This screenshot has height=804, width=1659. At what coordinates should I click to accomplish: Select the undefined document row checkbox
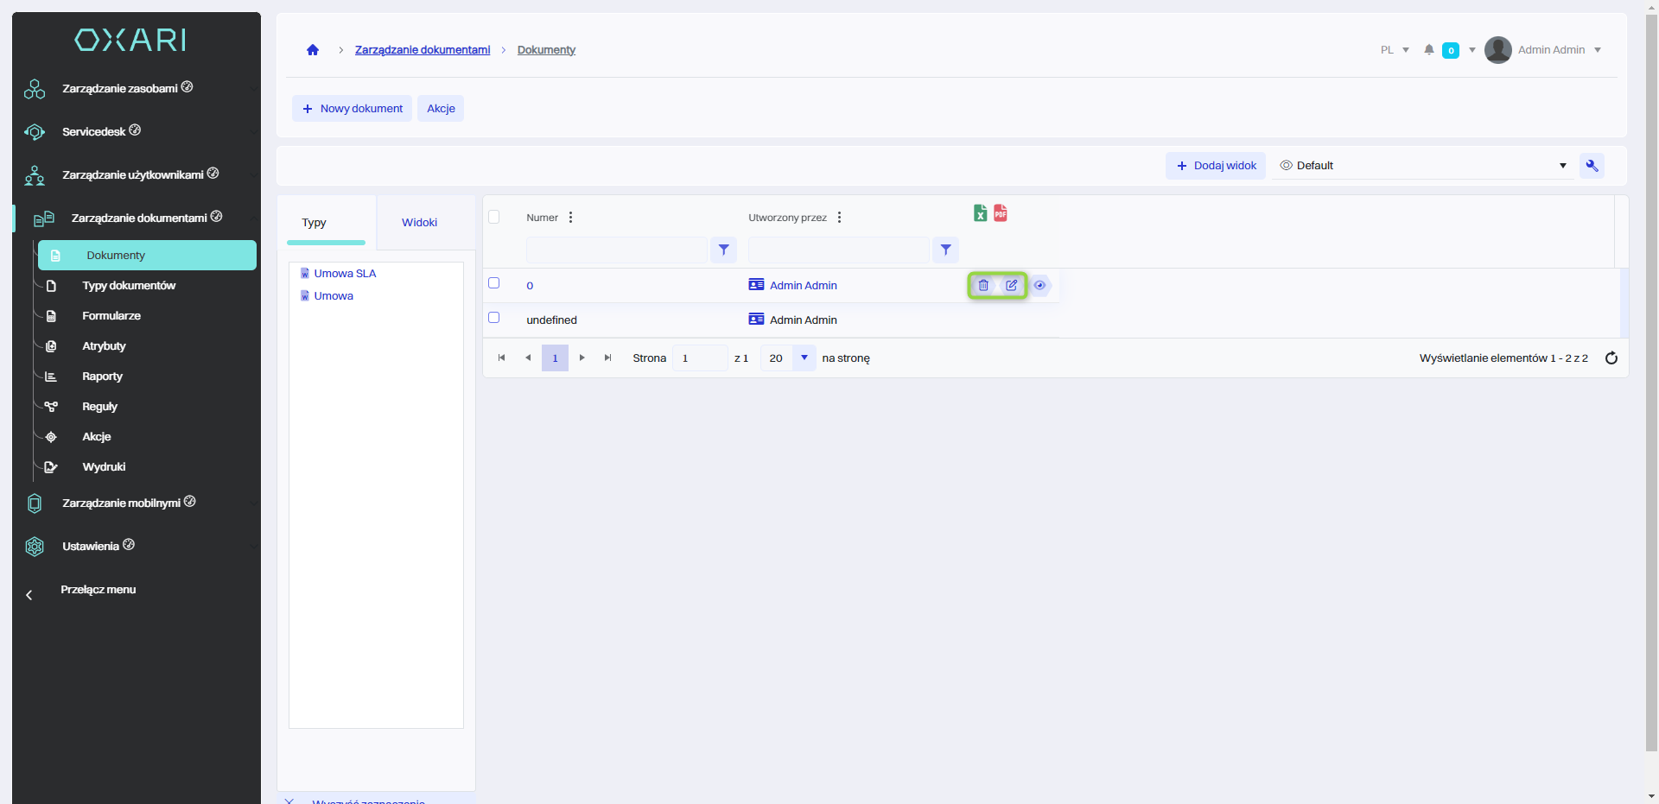click(494, 318)
